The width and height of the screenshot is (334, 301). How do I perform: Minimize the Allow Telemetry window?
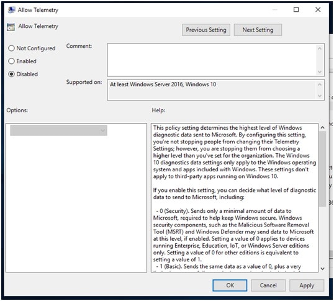click(275, 9)
